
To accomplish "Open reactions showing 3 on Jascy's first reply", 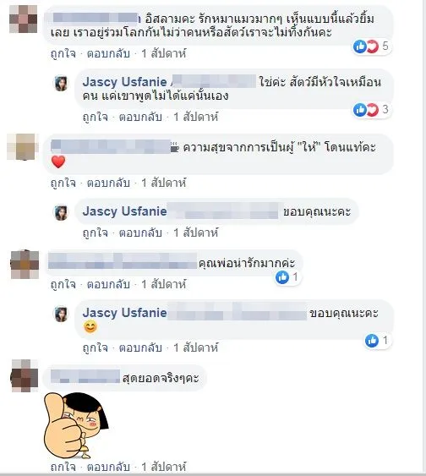I will pos(371,110).
